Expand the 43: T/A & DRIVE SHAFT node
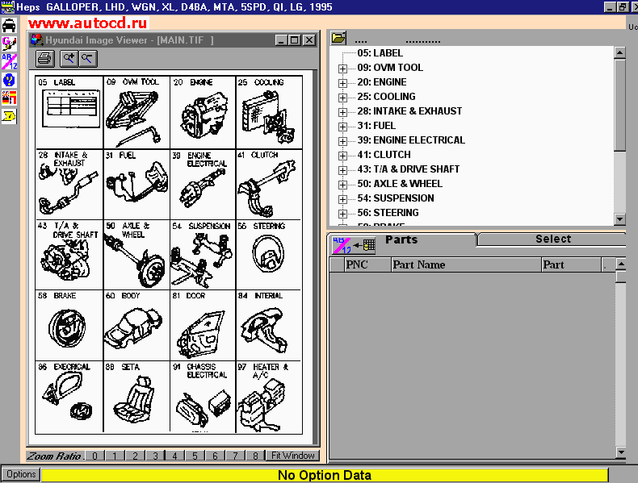This screenshot has width=638, height=483. pos(342,170)
